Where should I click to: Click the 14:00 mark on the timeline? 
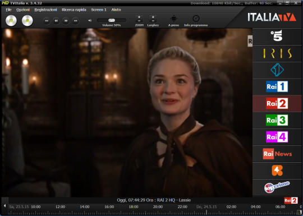pos(85,206)
